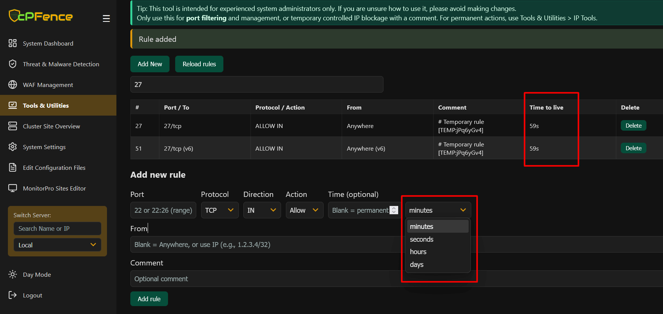
Task: Expand the Protocol TCP dropdown
Action: point(220,210)
